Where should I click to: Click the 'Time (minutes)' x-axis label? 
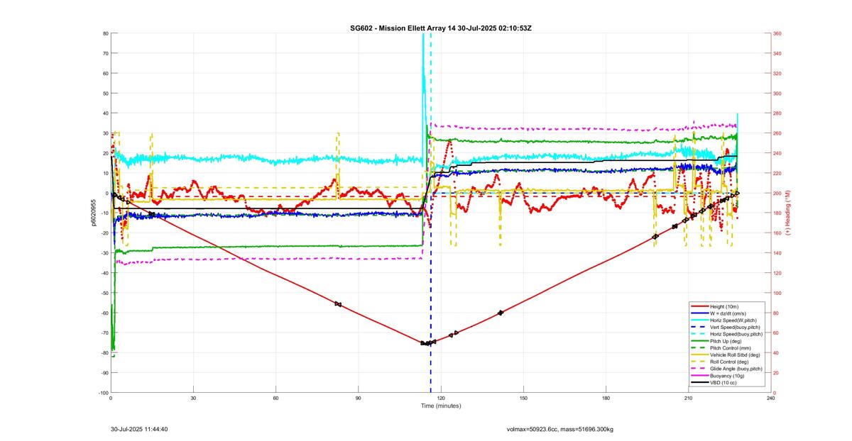[441, 406]
